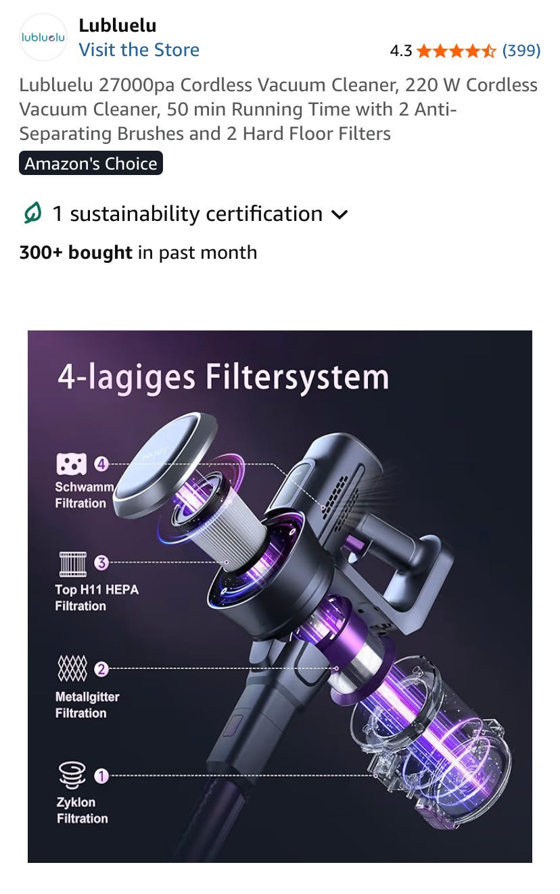
Task: Click the number 1 callout marker
Action: tap(101, 776)
